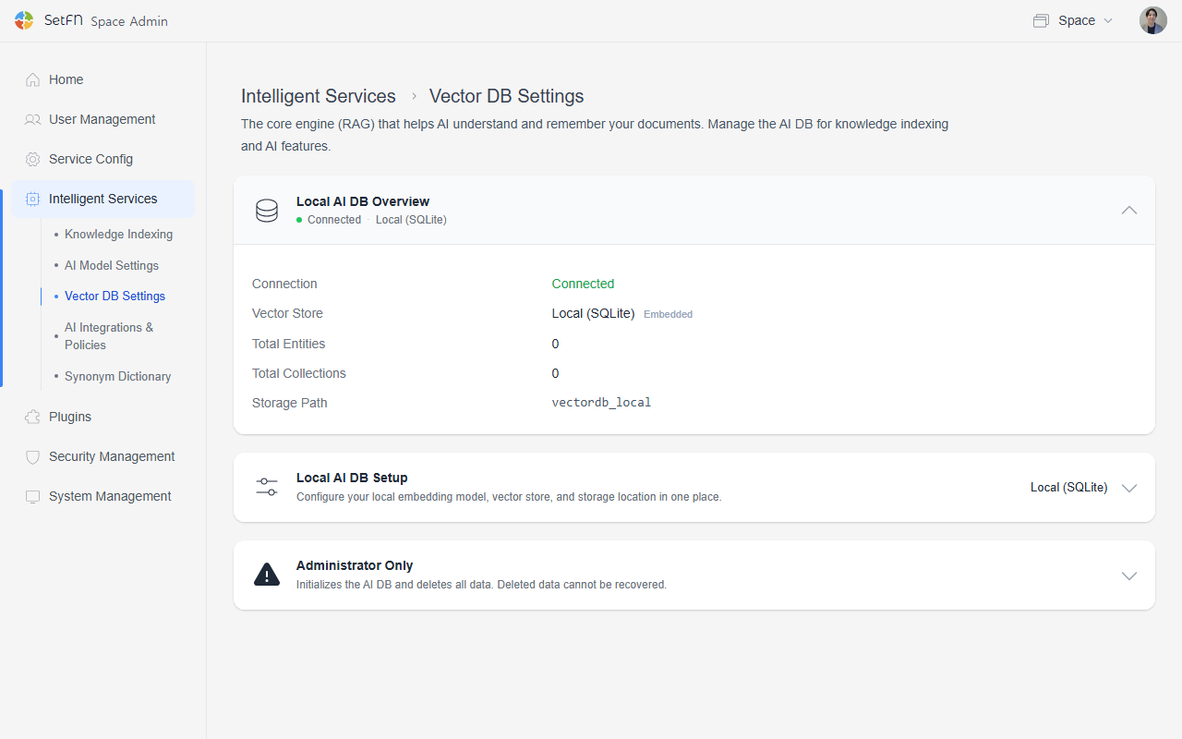Open Synonym Dictionary submenu item

pyautogui.click(x=117, y=377)
